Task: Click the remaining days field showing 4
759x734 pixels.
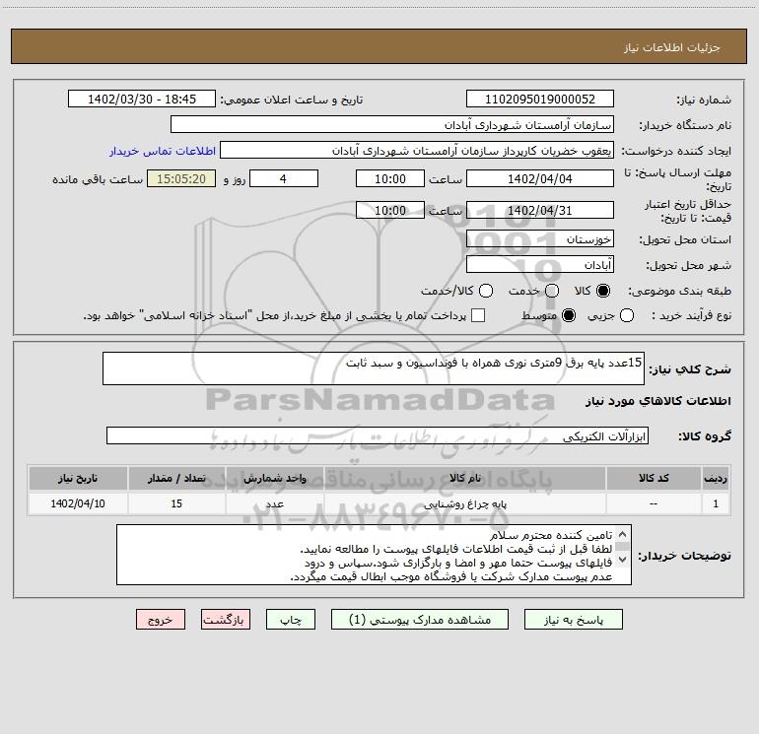Action: 284,178
